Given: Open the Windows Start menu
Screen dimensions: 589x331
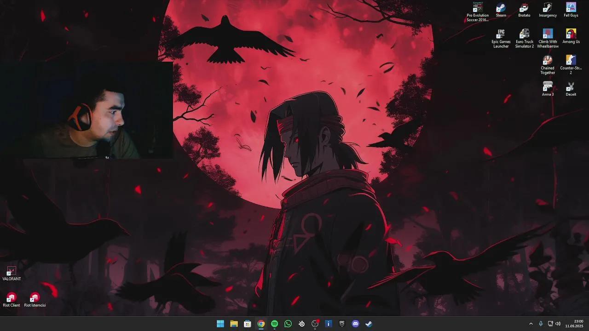Looking at the screenshot, I should (220, 324).
